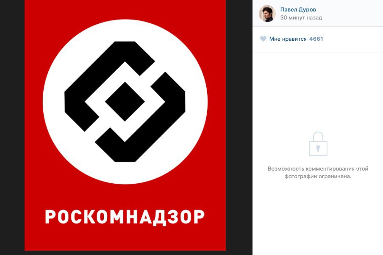The image size is (383, 255).
Task: Click the blank header space right of the author name
Action: pyautogui.click(x=352, y=13)
